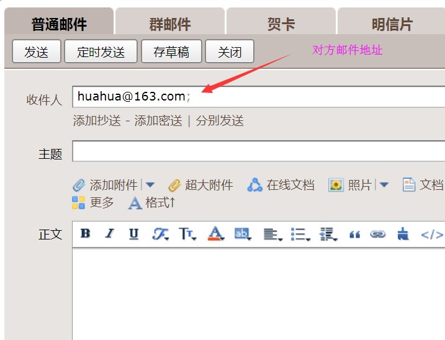Open the font color picker
Image resolution: width=445 pixels, height=340 pixels.
point(216,234)
